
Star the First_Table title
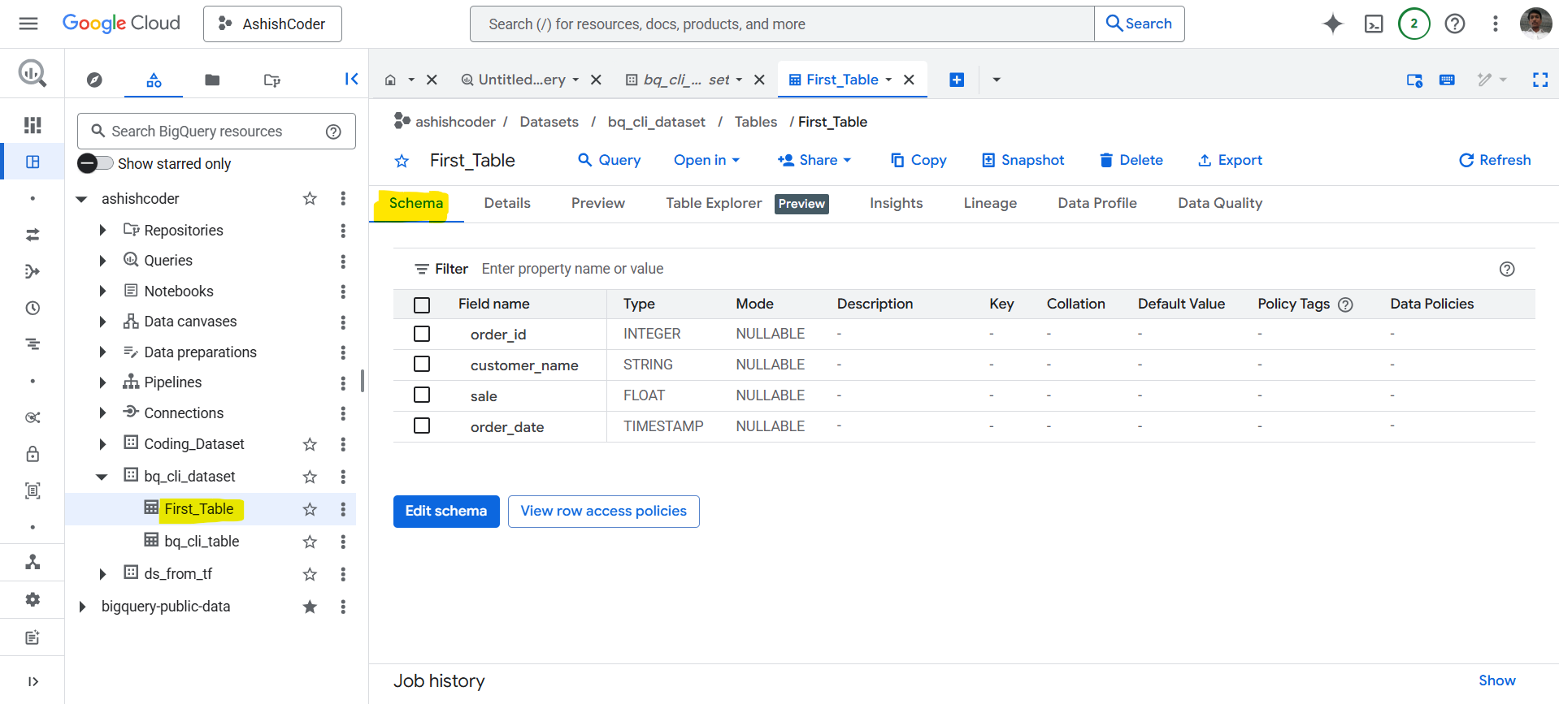click(402, 161)
